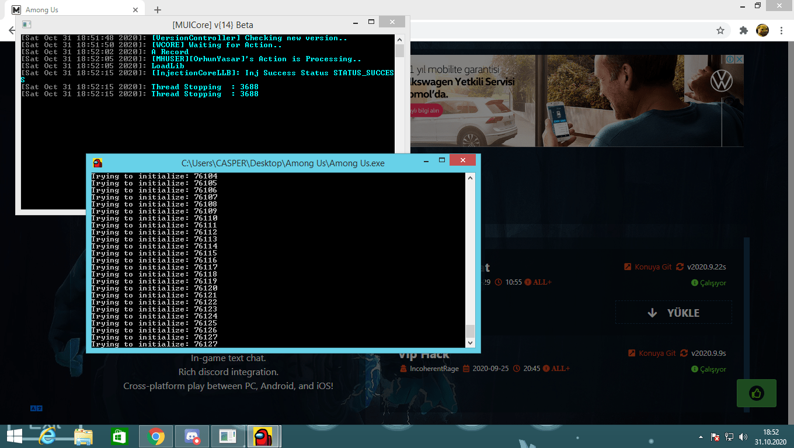Click the MUICore scrollbar up arrow
The height and width of the screenshot is (448, 794).
point(400,38)
